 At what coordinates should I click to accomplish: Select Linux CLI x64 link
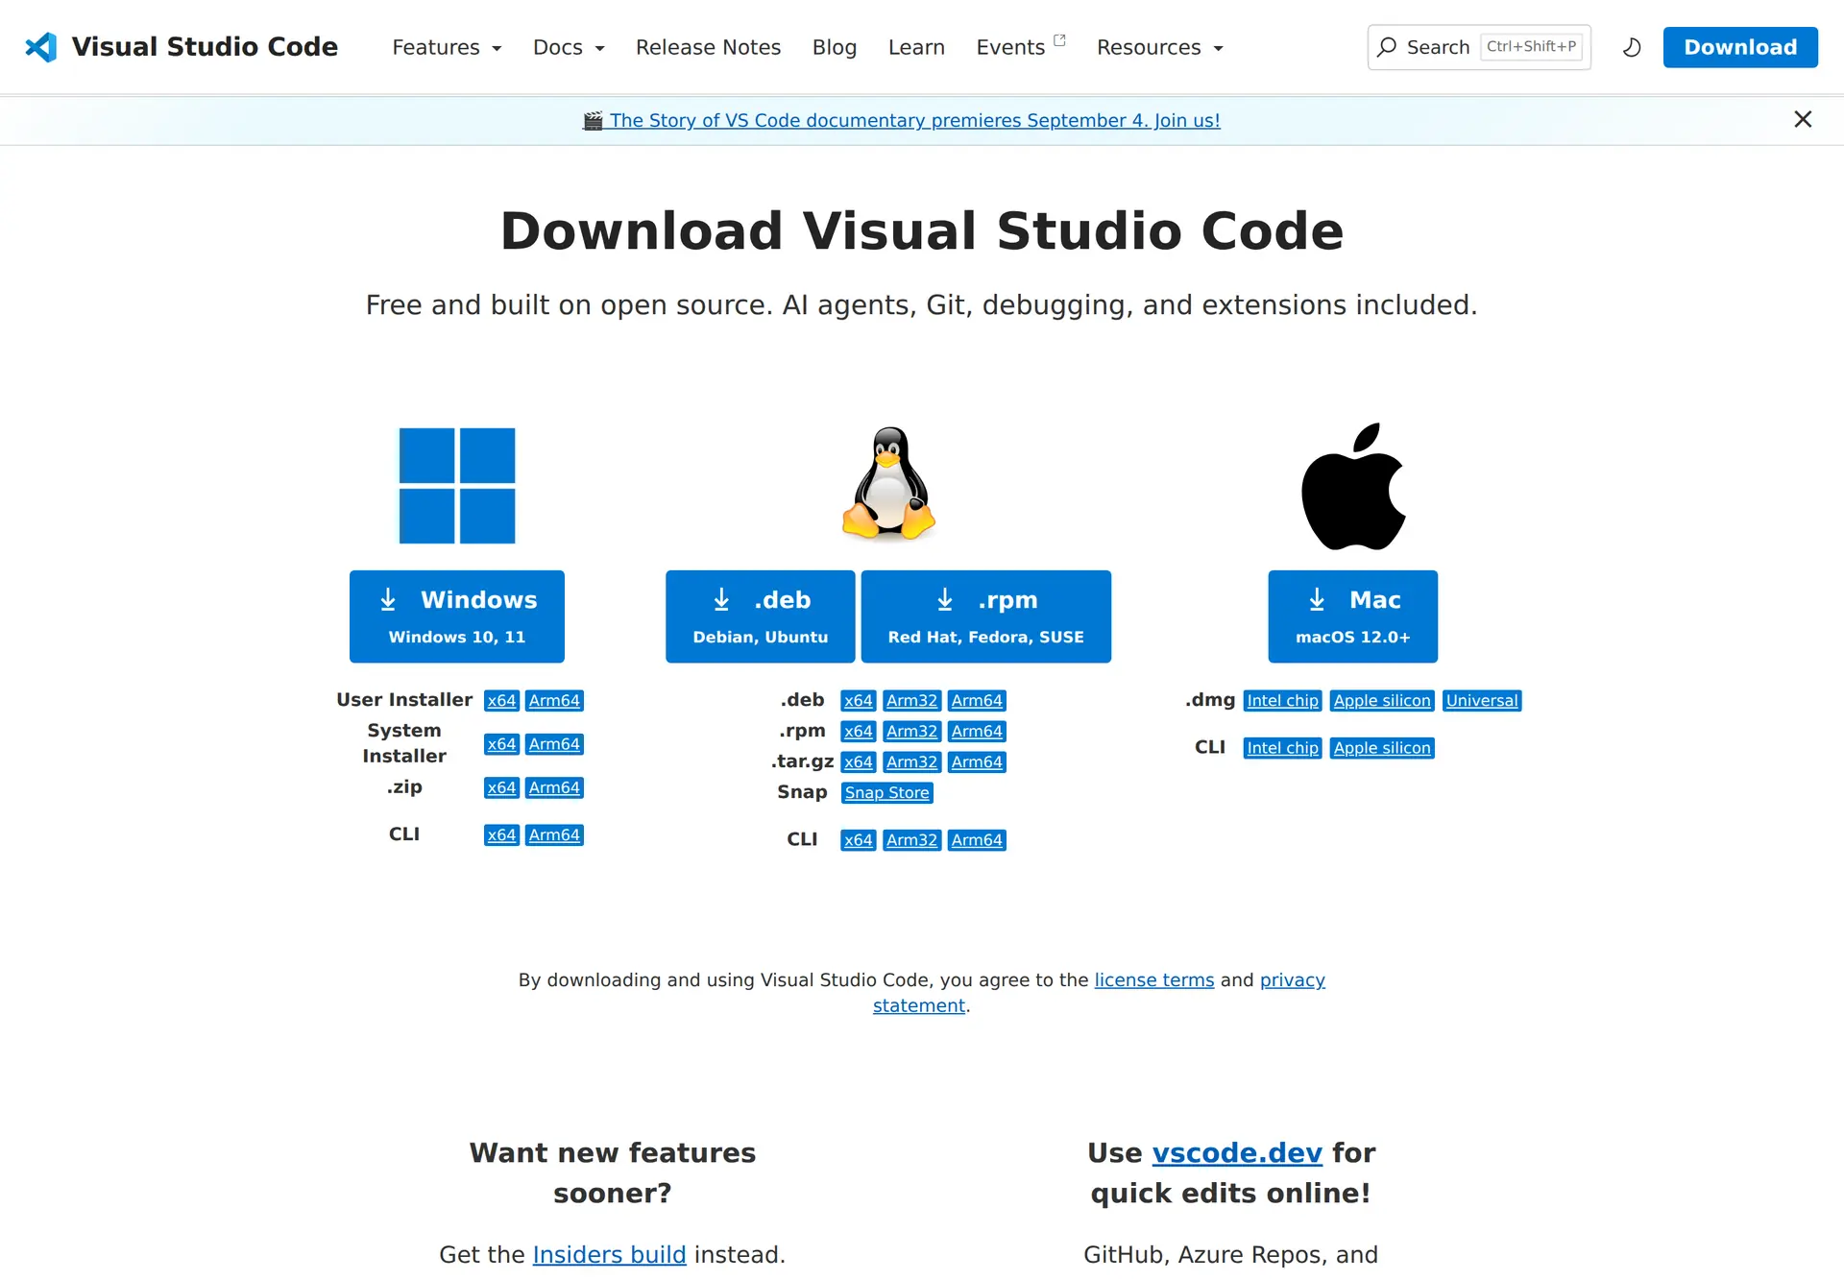[x=859, y=840]
